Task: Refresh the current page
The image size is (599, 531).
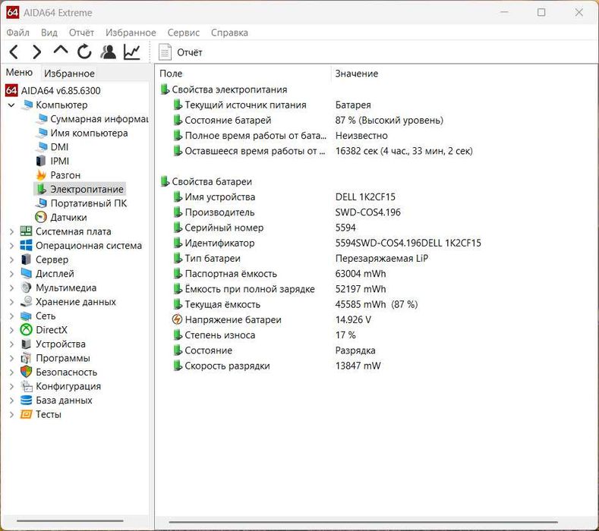Action: point(84,52)
